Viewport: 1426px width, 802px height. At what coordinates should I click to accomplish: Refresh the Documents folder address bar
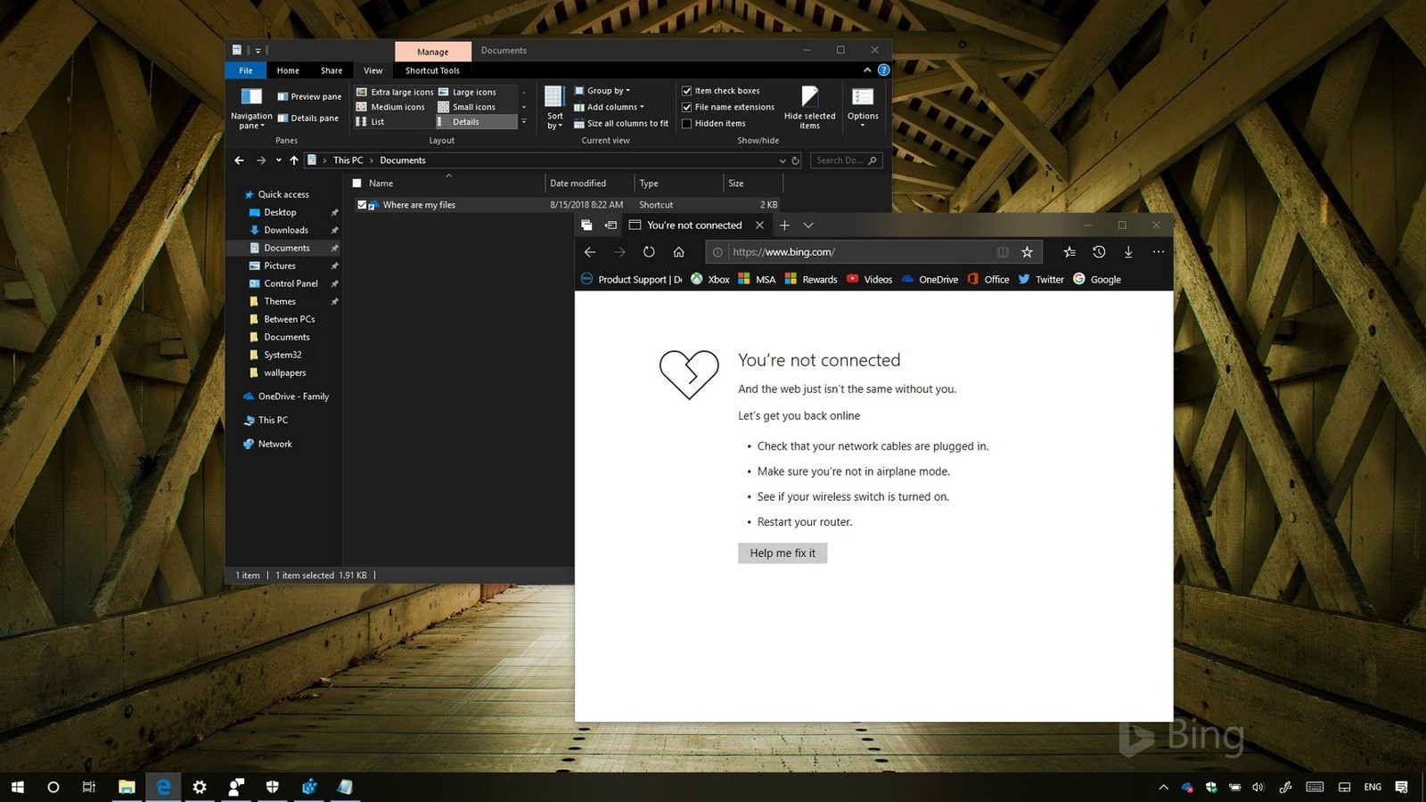pos(796,160)
